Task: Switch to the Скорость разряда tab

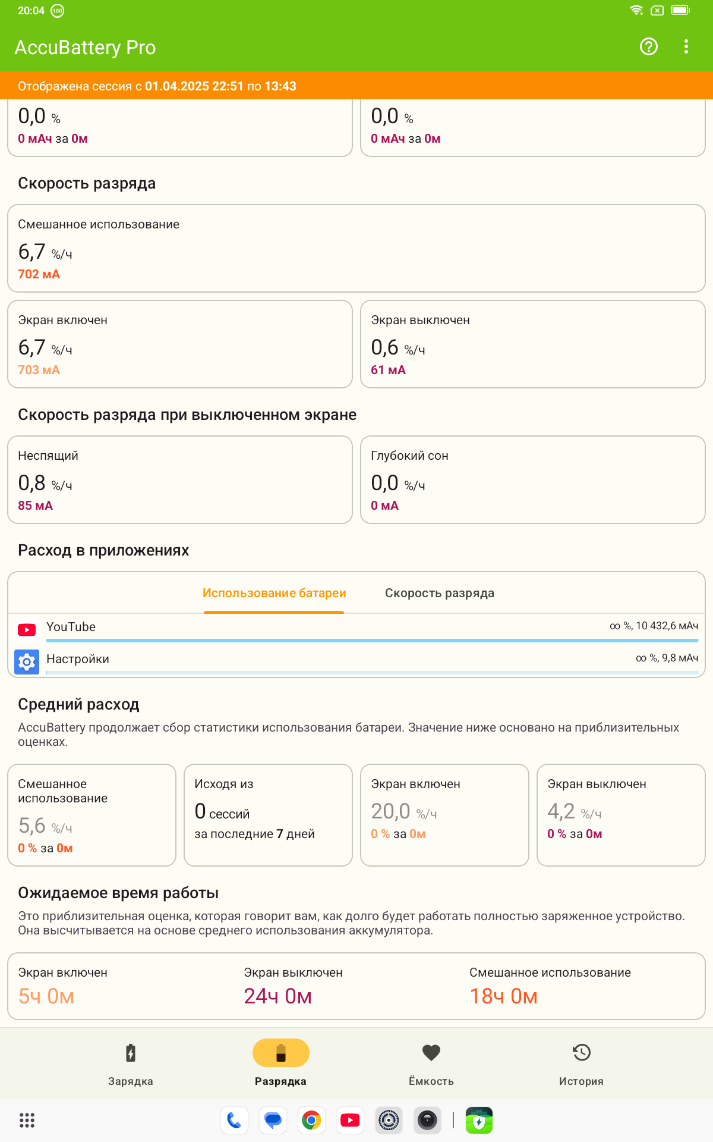Action: point(439,593)
